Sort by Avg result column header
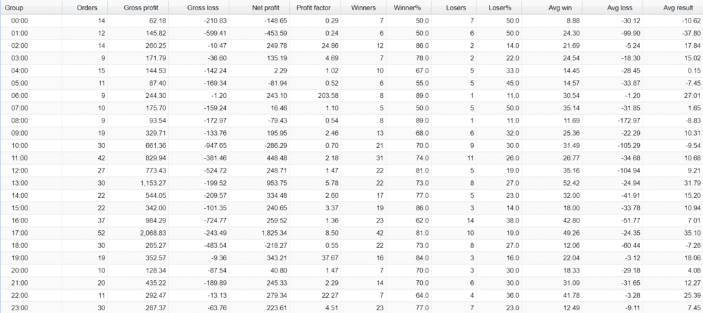 [x=673, y=8]
